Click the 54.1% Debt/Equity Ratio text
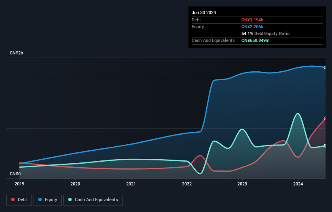 click(265, 33)
